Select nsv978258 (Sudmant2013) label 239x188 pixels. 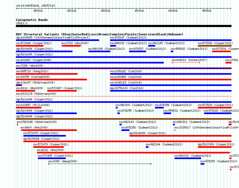pyautogui.click(x=173, y=105)
